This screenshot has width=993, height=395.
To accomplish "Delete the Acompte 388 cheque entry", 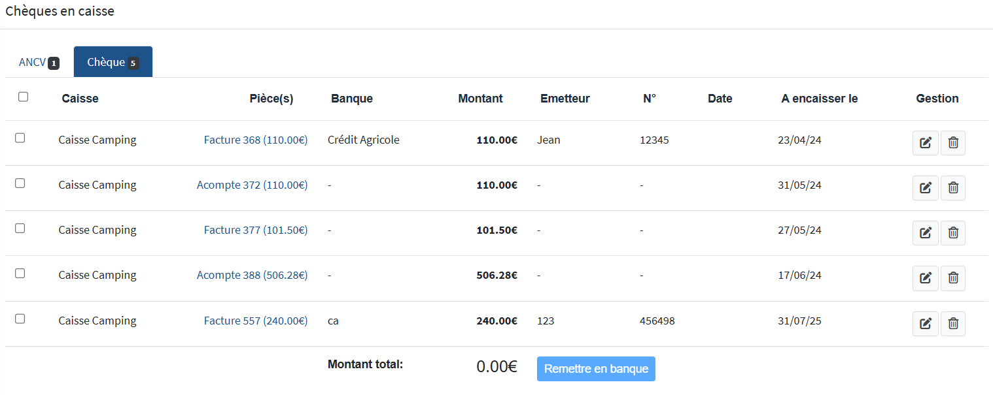I will coord(952,278).
